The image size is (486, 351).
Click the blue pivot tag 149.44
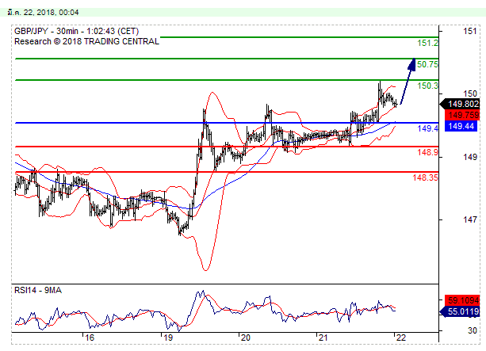461,126
